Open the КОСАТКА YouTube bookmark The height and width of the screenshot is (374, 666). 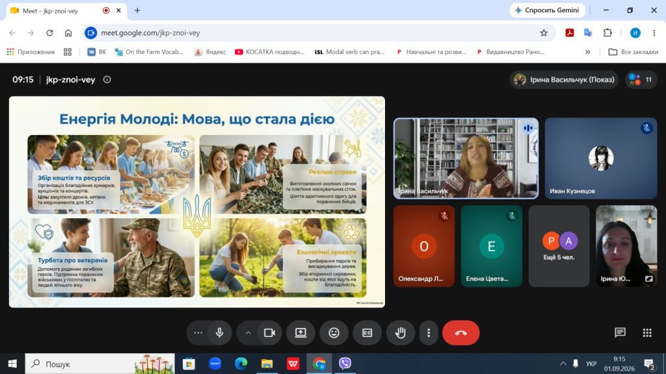(270, 52)
